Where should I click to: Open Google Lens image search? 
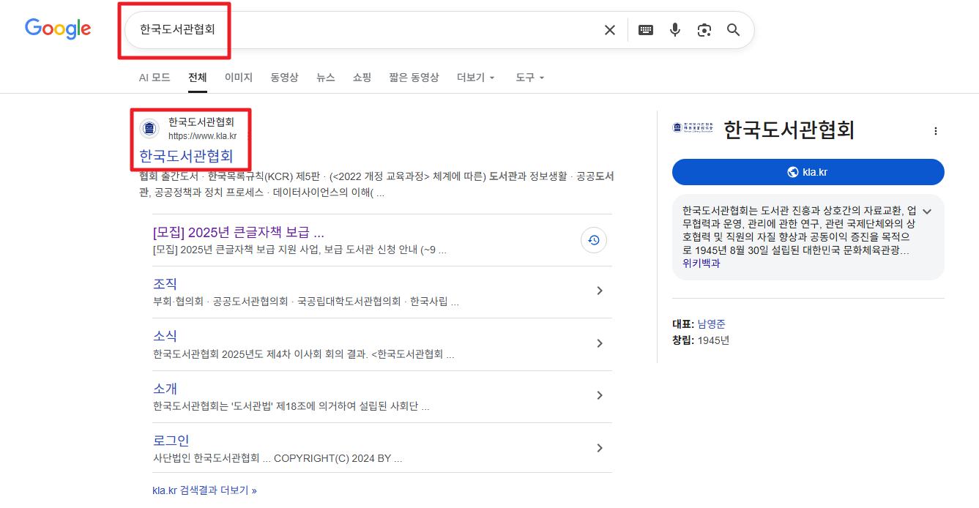(704, 29)
